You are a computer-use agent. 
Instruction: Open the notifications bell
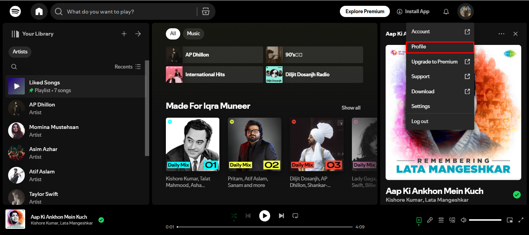[x=446, y=11]
